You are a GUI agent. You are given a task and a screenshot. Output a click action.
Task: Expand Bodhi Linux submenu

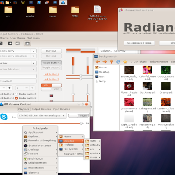tap(40, 159)
